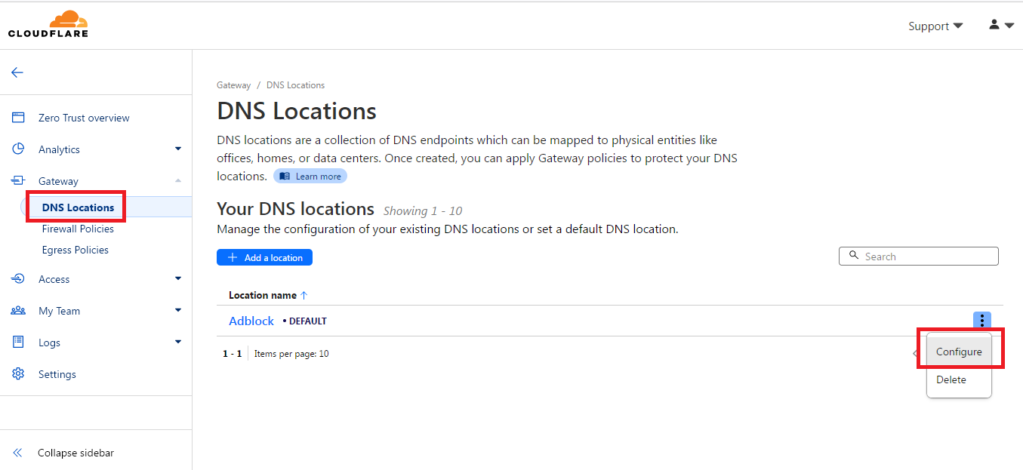Click the Cloudflare logo
1023x470 pixels.
pos(48,24)
